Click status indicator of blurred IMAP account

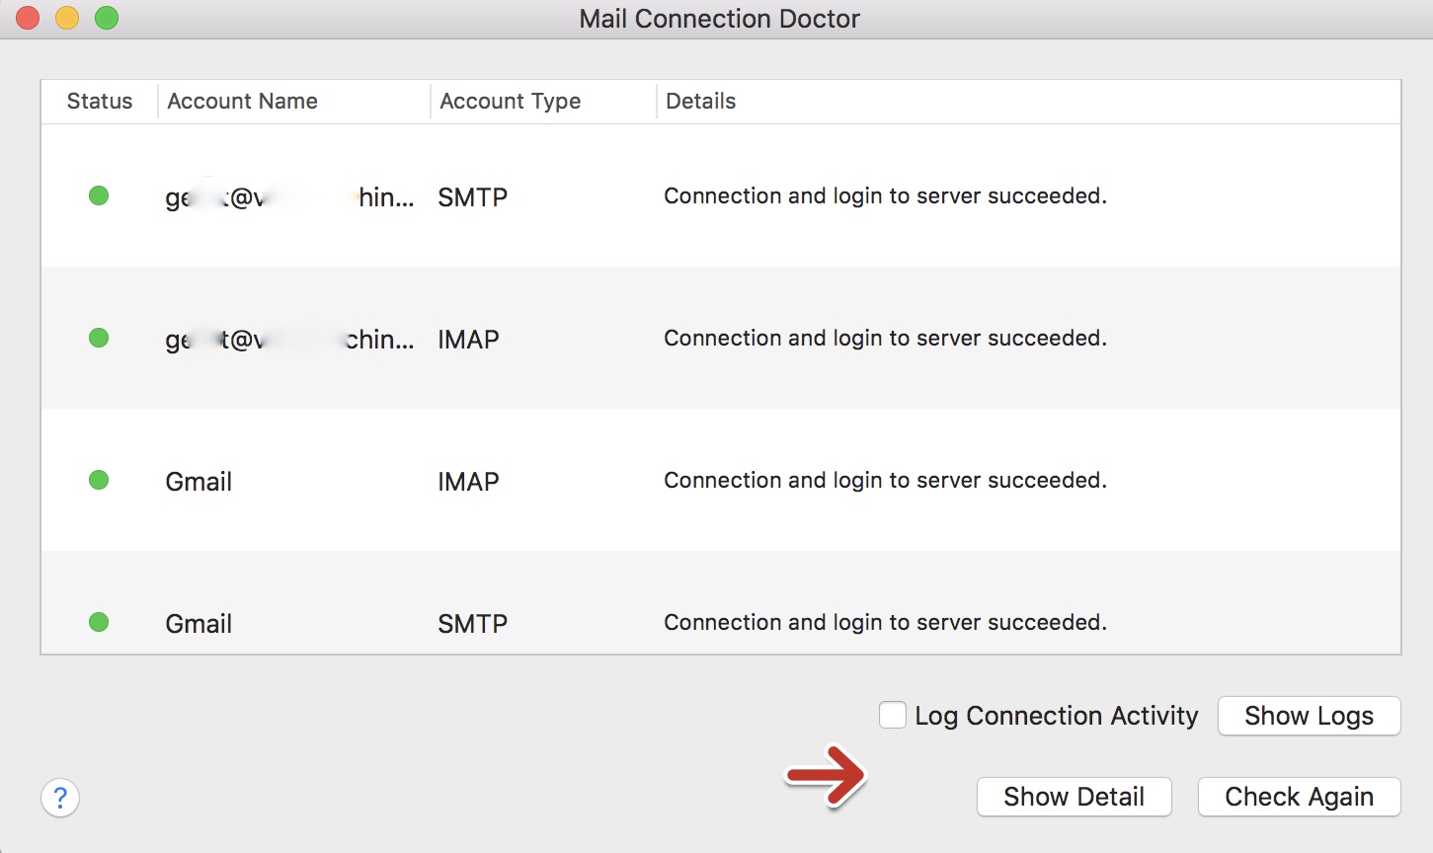coord(99,338)
